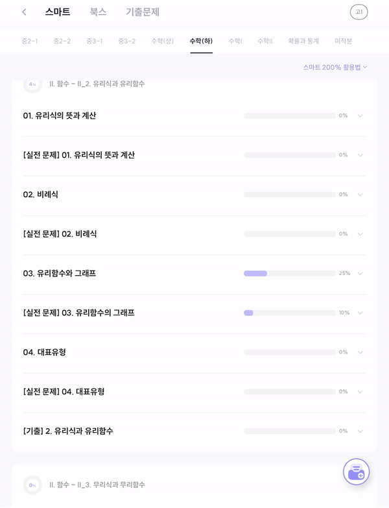Click the 10% progress bar of 유리함수의 그래프
This screenshot has height=508, width=389.
point(290,313)
